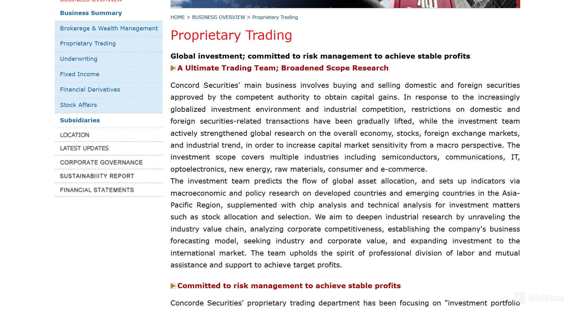Screen dimensions: 567x309
Task: Go to the Underwriting page
Action: (79, 59)
